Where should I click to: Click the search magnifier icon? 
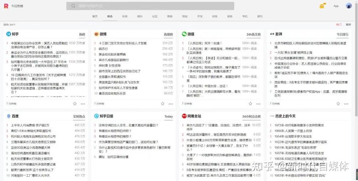73,6
